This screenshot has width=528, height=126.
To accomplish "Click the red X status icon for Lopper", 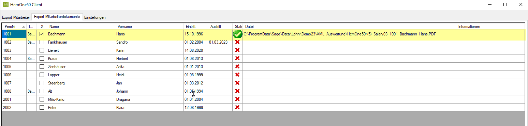I will [237, 75].
